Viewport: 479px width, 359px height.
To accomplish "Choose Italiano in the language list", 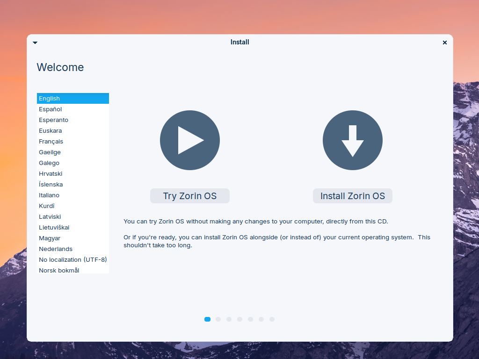I will (x=73, y=195).
